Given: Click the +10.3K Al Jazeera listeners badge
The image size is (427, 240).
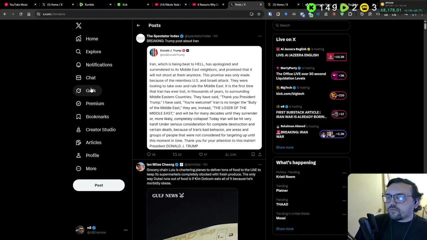Looking at the screenshot, I should [x=337, y=57].
